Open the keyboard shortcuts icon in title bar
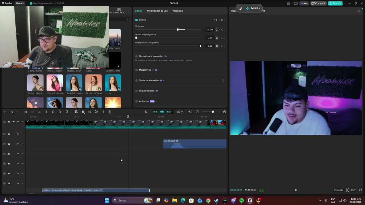Viewport: 365px width, 205px height. (296, 3)
